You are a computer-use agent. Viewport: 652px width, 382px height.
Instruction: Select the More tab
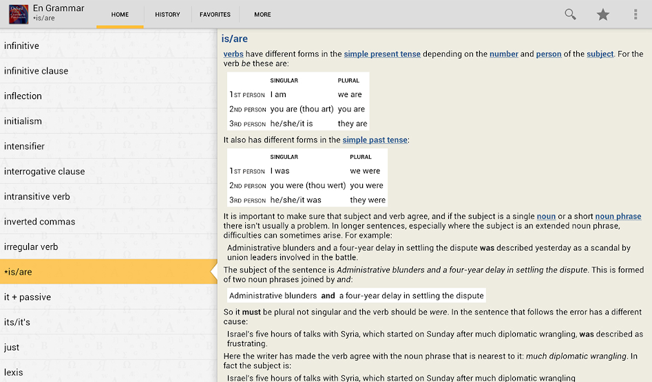coord(262,14)
